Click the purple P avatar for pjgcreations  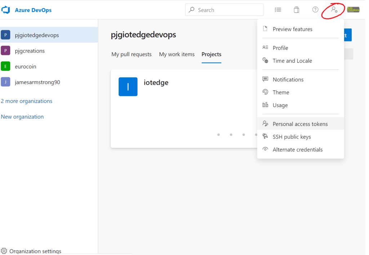pyautogui.click(x=5, y=50)
